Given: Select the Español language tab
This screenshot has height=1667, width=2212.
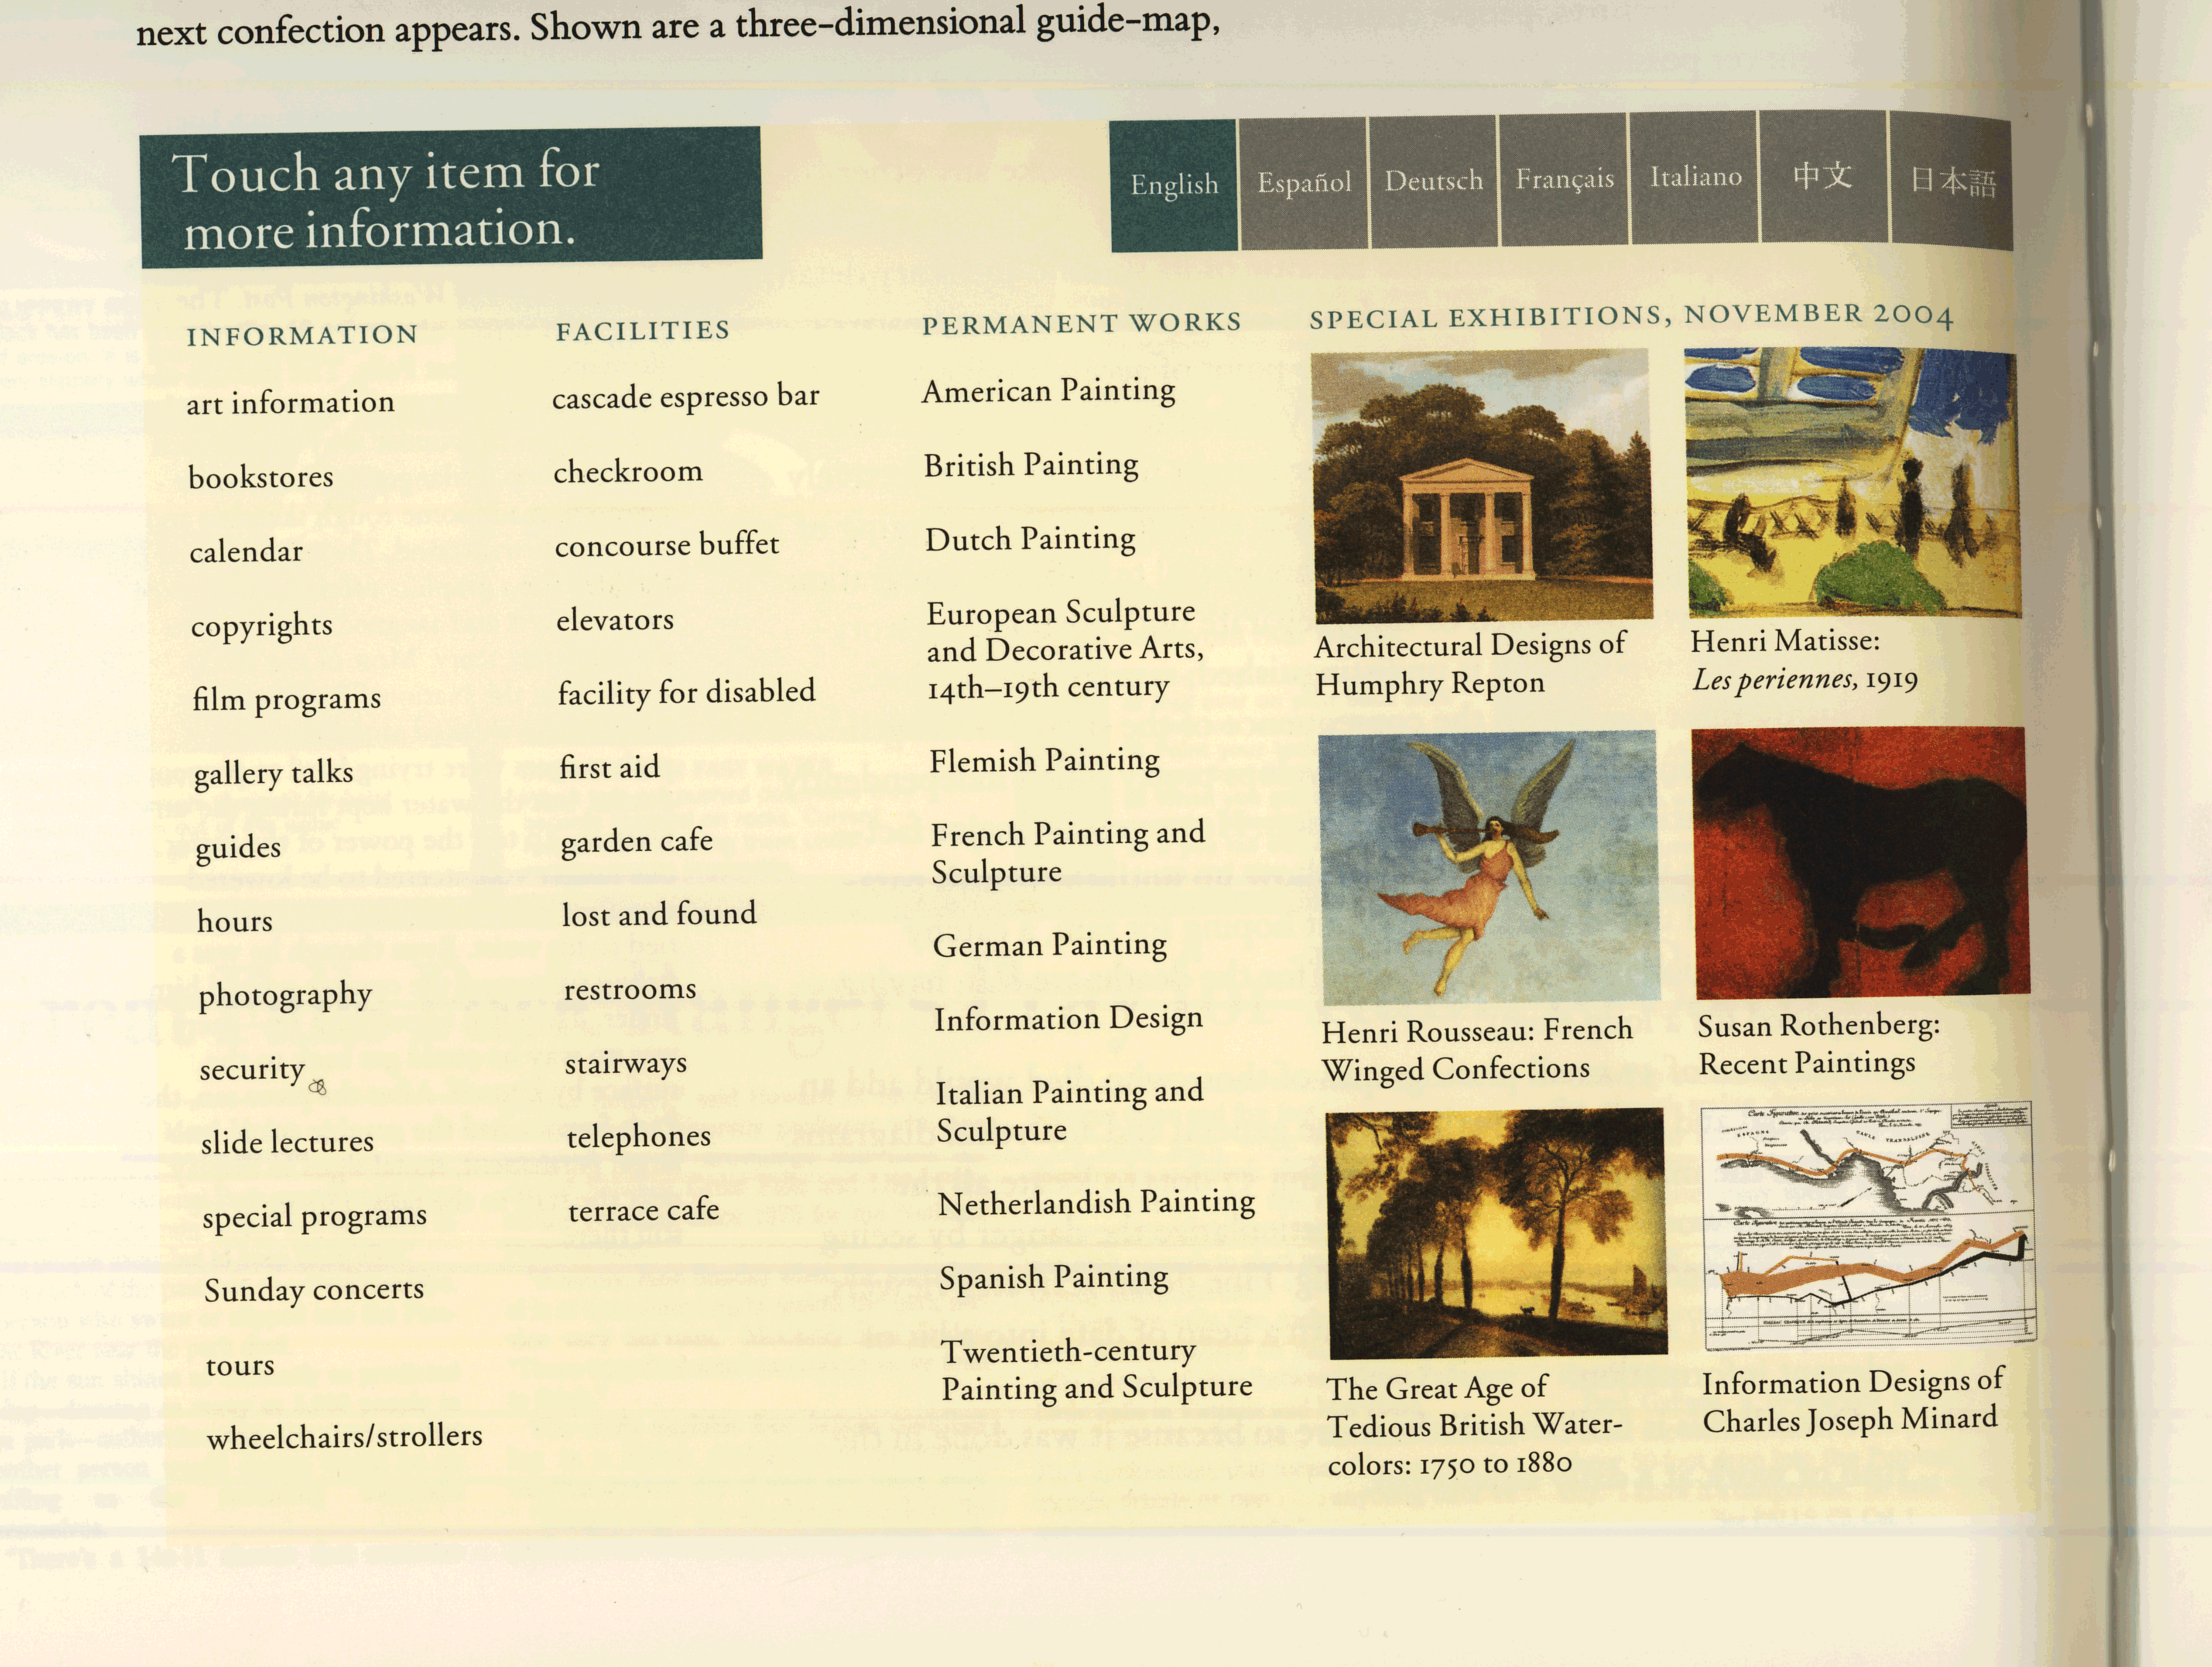Looking at the screenshot, I should [x=1304, y=183].
